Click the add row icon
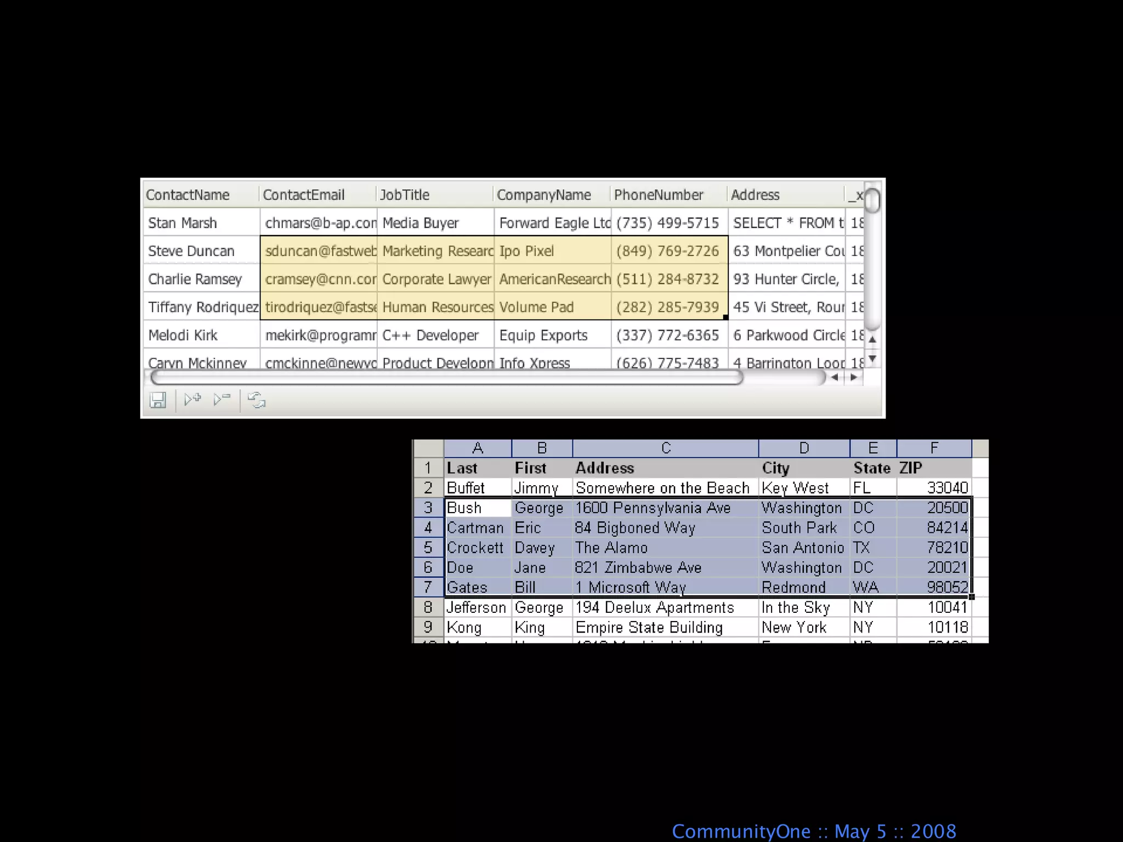Screen dimensions: 1123x842 (192, 400)
